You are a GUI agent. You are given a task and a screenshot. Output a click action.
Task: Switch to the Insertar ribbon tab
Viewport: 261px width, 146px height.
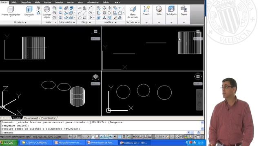(x=59, y=2)
